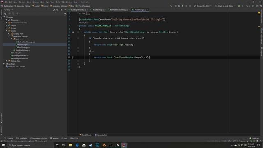Viewport: 263px width, 148px height.
Task: Open Microsoft Edge from the taskbar
Action: (x=77, y=145)
